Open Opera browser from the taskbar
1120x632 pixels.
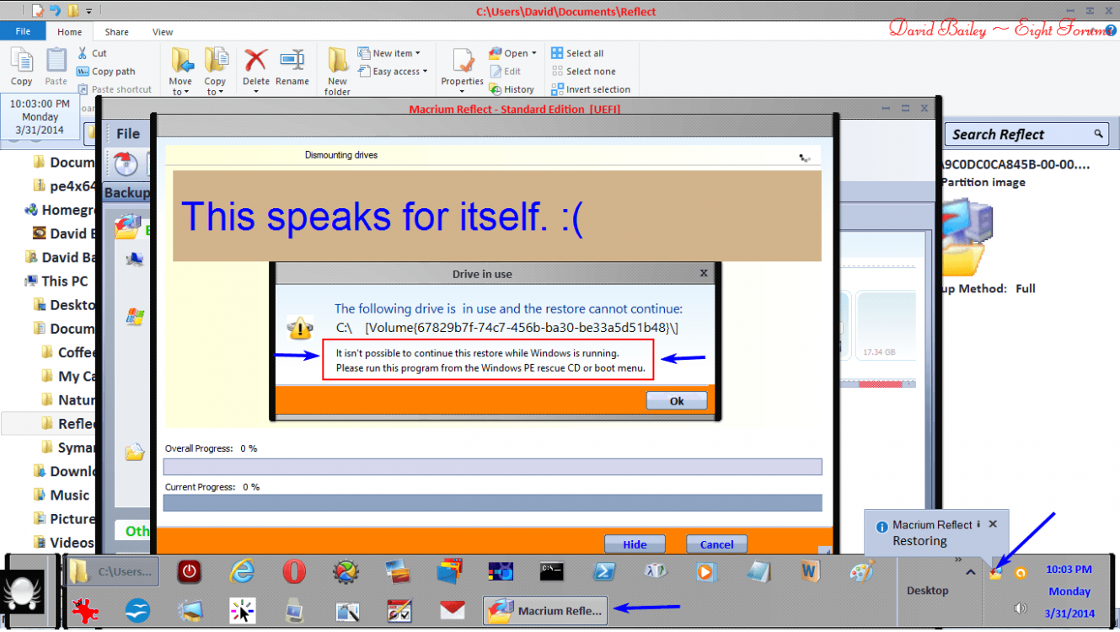(x=294, y=571)
